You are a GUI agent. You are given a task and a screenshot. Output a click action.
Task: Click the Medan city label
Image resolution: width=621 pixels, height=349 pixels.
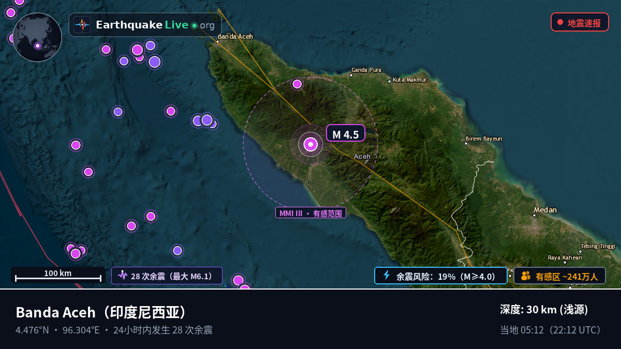[x=545, y=210]
